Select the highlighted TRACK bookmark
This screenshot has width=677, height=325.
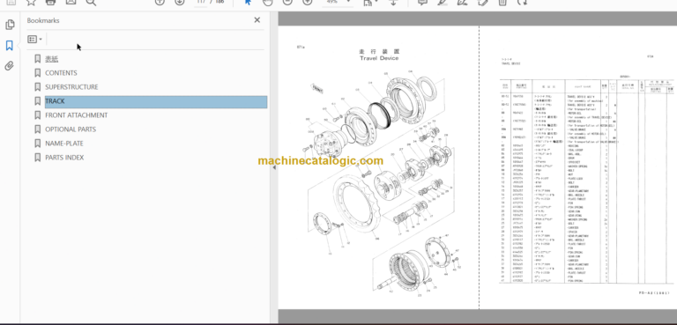[156, 101]
